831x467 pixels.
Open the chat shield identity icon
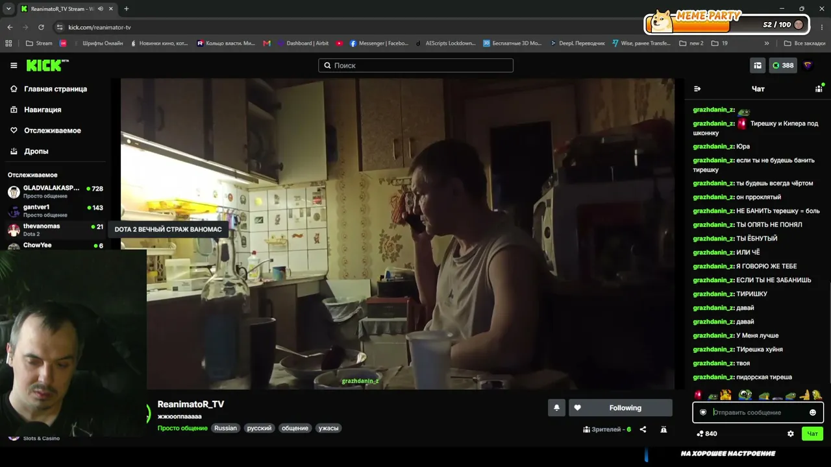click(x=703, y=413)
